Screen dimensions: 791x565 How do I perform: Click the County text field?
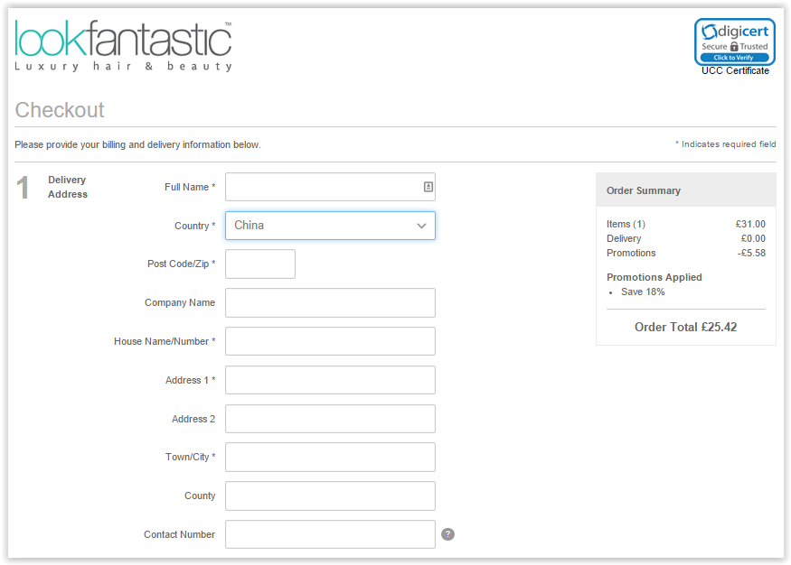(x=330, y=496)
